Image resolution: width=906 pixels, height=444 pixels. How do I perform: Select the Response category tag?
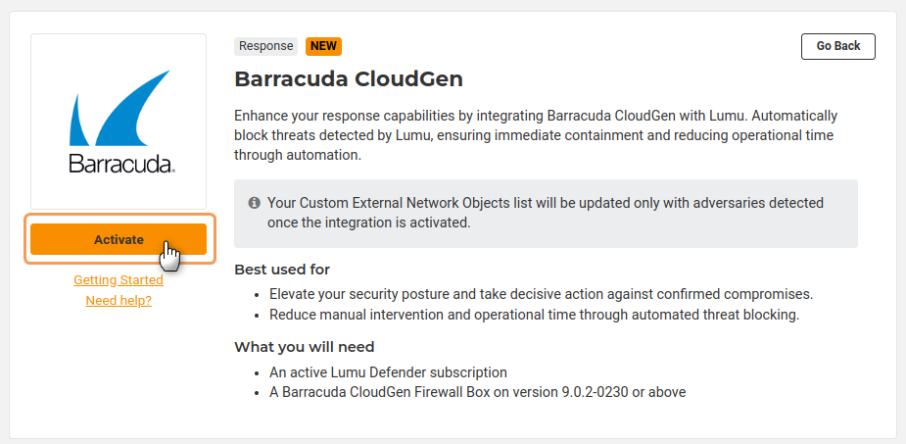(x=265, y=46)
